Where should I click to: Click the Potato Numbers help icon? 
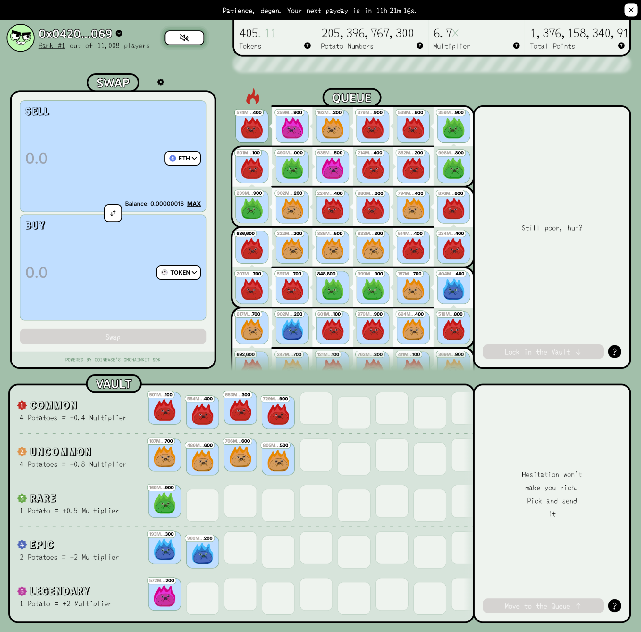(x=420, y=46)
